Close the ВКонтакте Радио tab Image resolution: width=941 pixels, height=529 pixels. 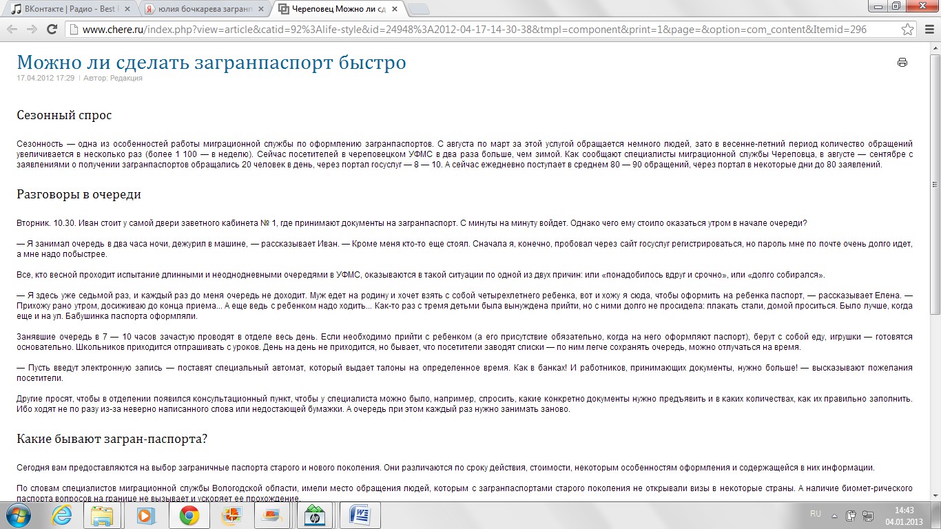click(127, 9)
